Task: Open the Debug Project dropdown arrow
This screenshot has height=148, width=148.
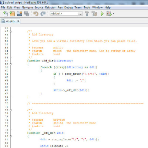Action: [114, 14]
